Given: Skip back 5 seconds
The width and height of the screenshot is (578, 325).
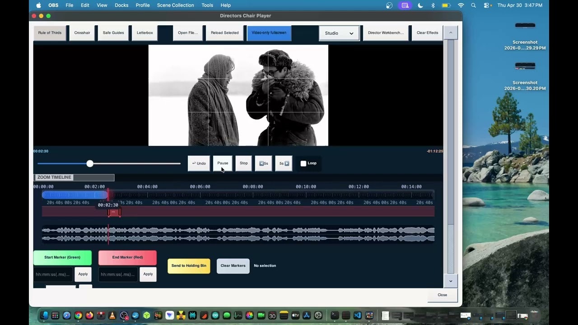Looking at the screenshot, I should coord(264,163).
